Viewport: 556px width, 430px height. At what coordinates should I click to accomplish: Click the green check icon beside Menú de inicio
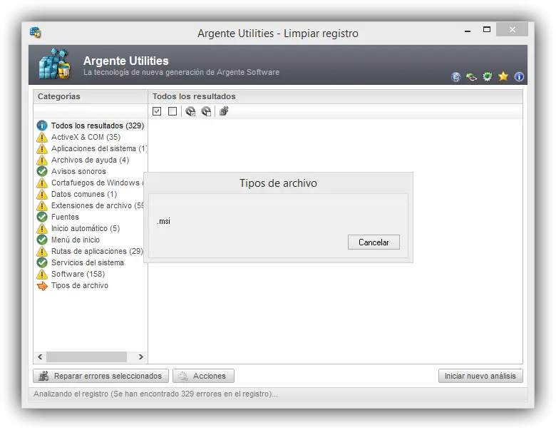tap(42, 240)
